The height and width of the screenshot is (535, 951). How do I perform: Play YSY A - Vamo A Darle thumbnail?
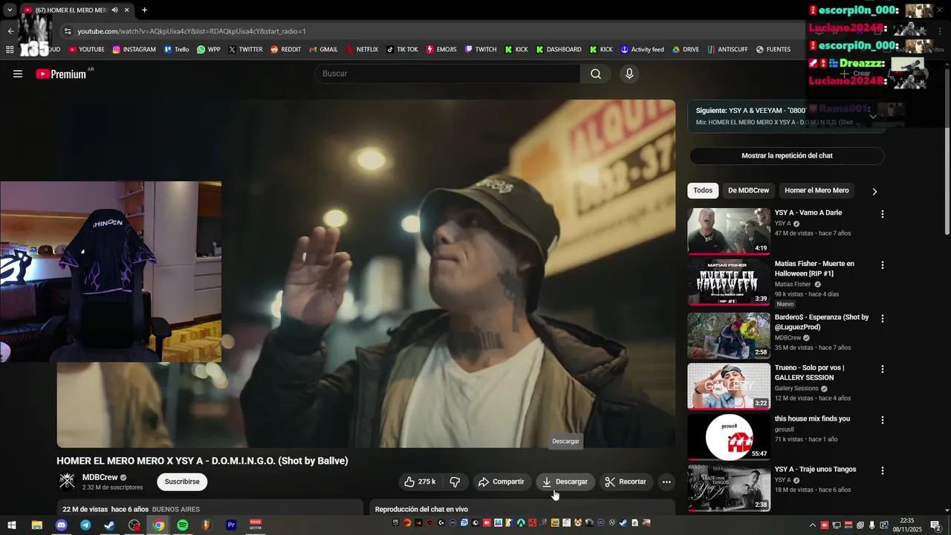pos(729,231)
